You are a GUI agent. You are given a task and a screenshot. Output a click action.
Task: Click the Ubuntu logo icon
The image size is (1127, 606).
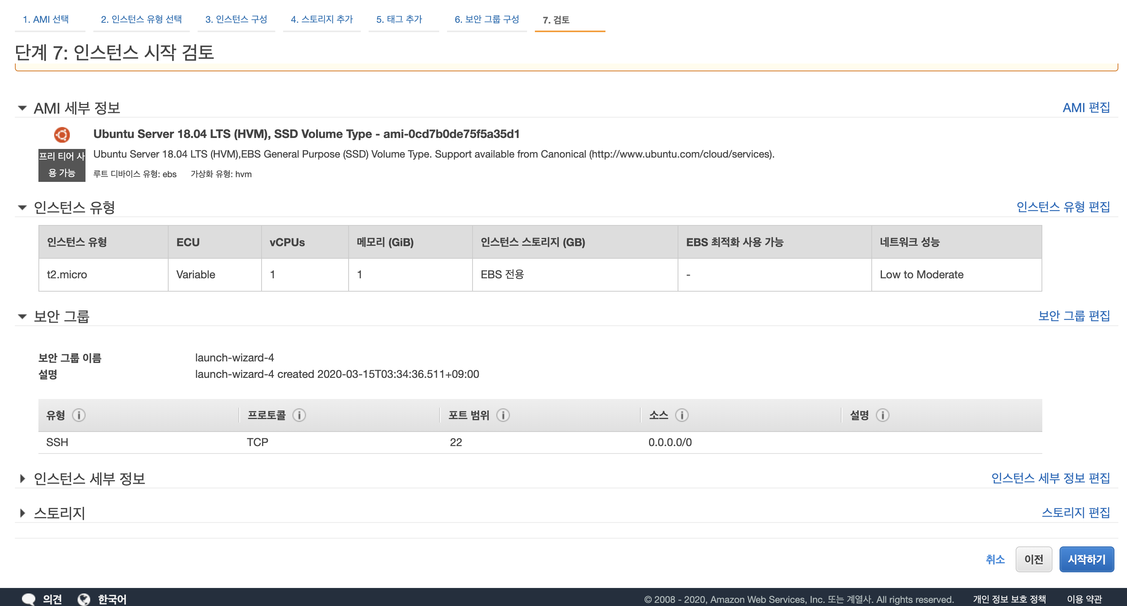62,135
